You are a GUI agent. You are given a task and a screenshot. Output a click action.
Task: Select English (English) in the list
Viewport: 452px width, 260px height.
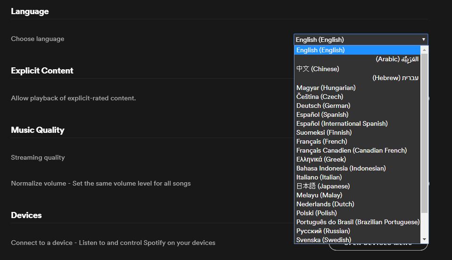point(321,50)
